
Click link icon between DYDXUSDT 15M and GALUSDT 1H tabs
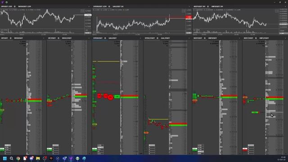(109, 6)
